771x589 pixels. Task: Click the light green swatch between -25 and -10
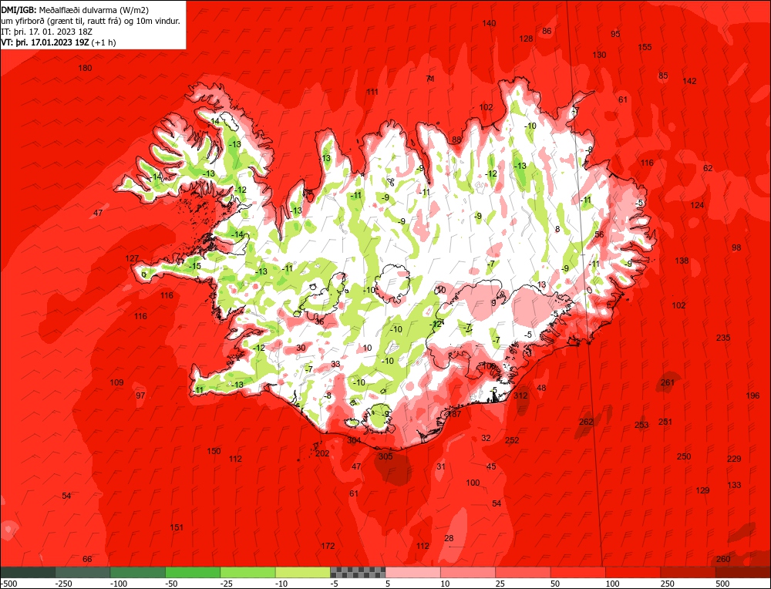point(248,572)
